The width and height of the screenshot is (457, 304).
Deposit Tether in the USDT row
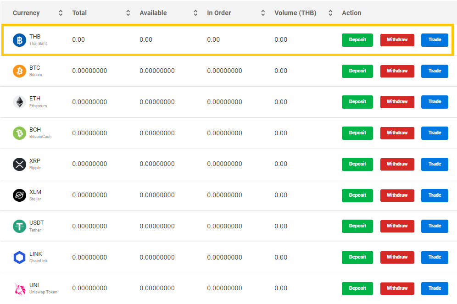coord(357,226)
